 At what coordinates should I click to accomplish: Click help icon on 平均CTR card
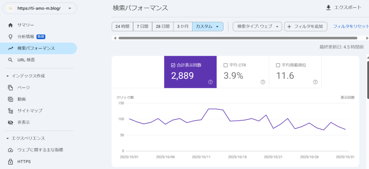263,82
